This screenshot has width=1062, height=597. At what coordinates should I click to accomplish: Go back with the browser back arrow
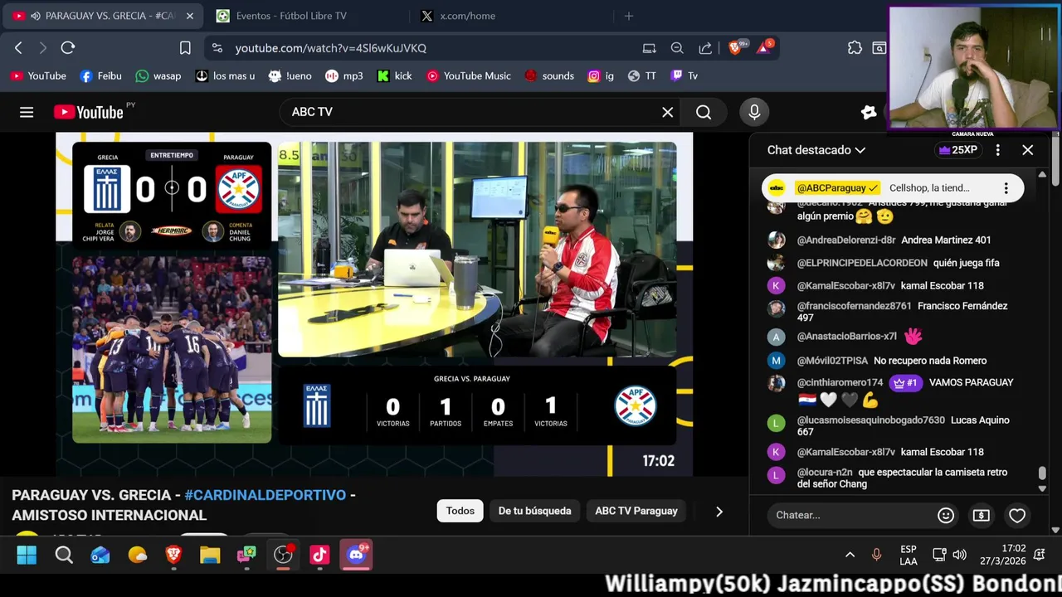click(18, 48)
